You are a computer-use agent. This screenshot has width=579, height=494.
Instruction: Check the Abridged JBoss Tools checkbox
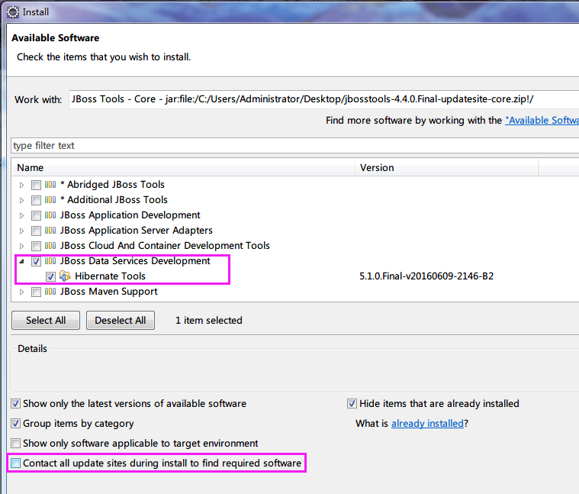pyautogui.click(x=36, y=185)
